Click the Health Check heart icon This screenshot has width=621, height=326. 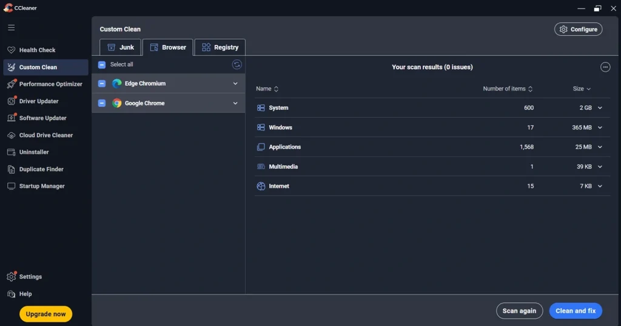(11, 50)
